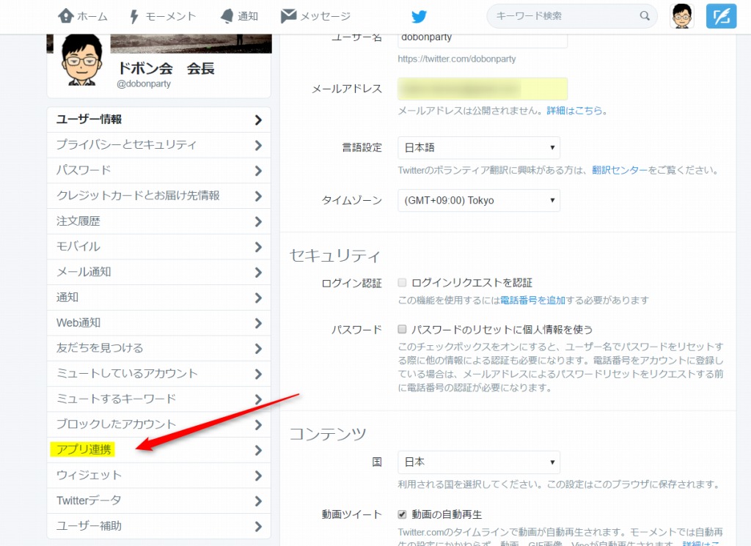Uncheck the 動画の自動再生 checkbox
This screenshot has width=751, height=546.
(403, 514)
